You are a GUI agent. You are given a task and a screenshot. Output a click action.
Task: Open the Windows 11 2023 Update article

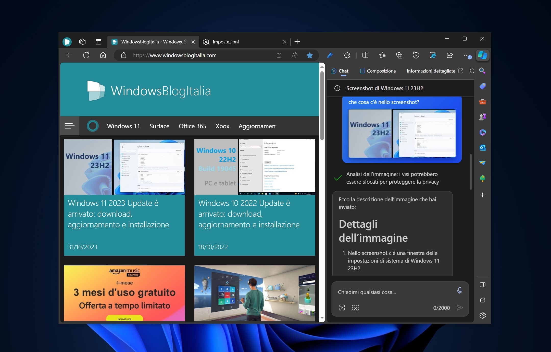point(124,197)
